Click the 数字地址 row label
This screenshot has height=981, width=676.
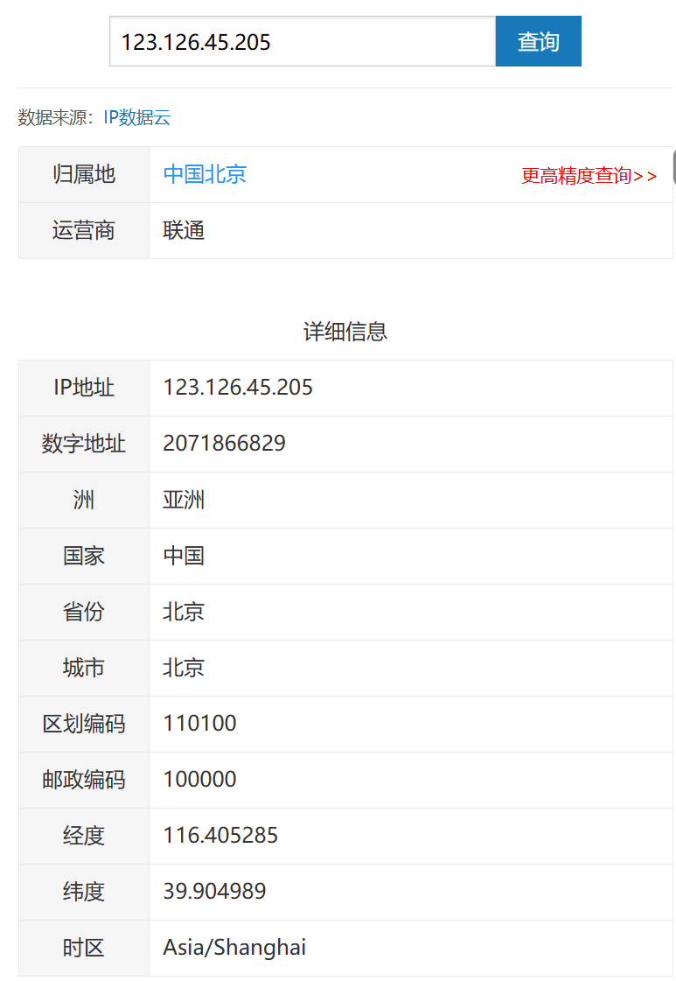(x=84, y=444)
